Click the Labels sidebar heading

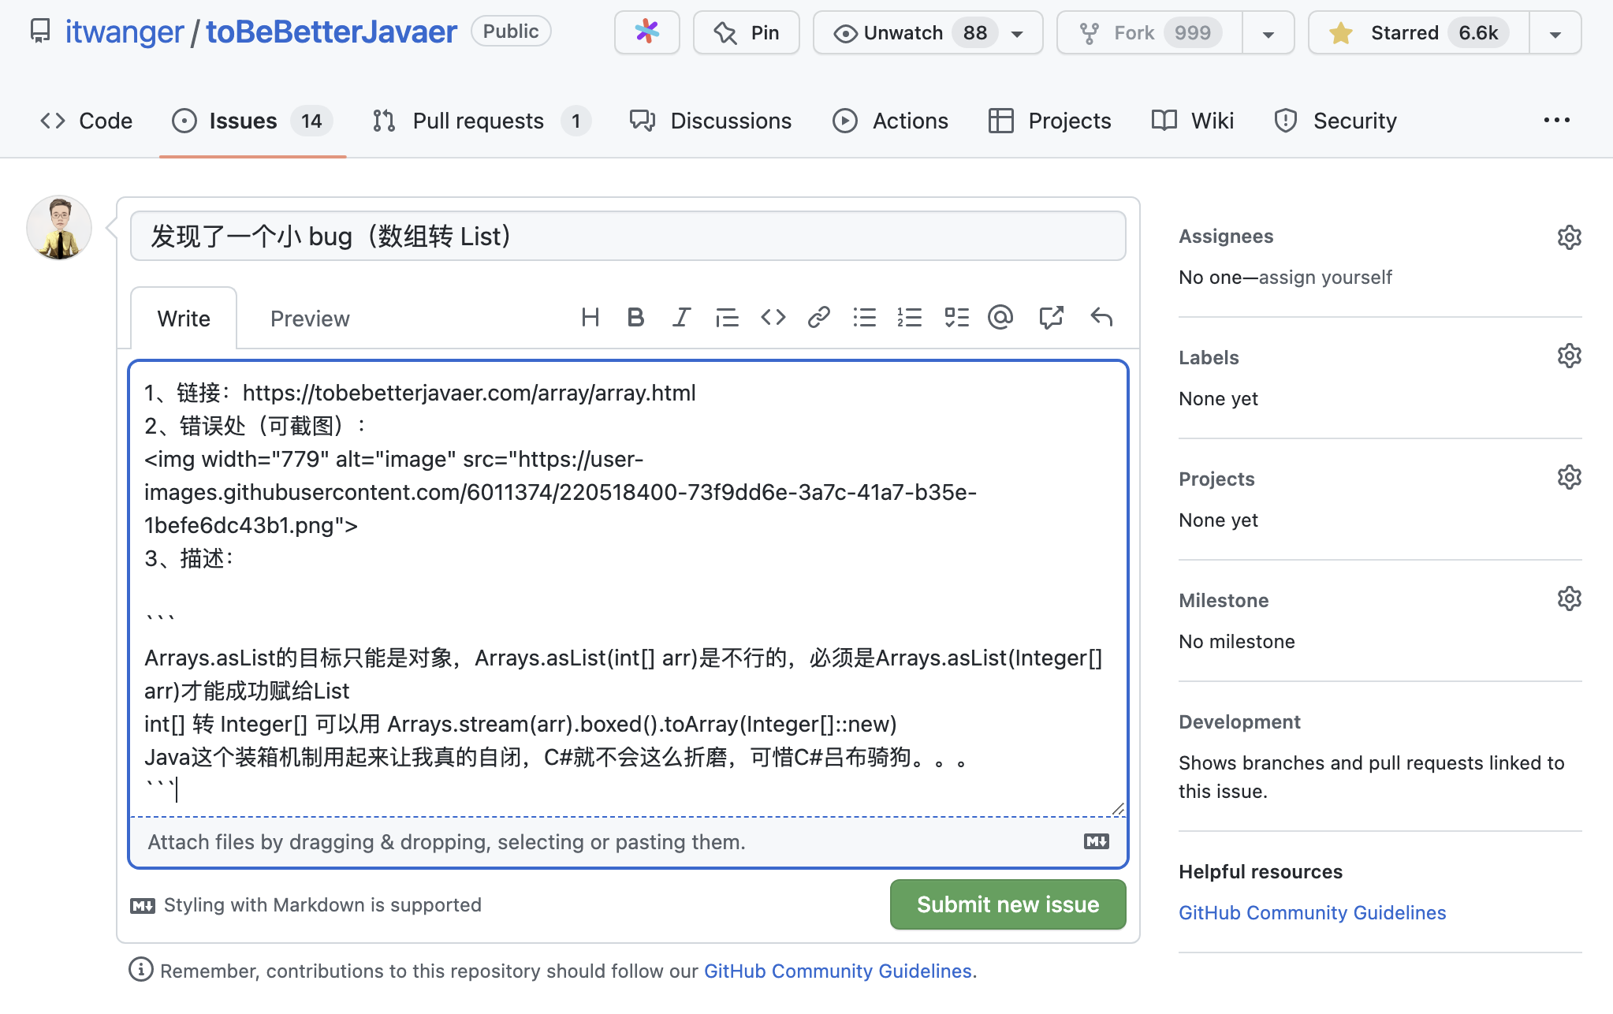coord(1209,357)
